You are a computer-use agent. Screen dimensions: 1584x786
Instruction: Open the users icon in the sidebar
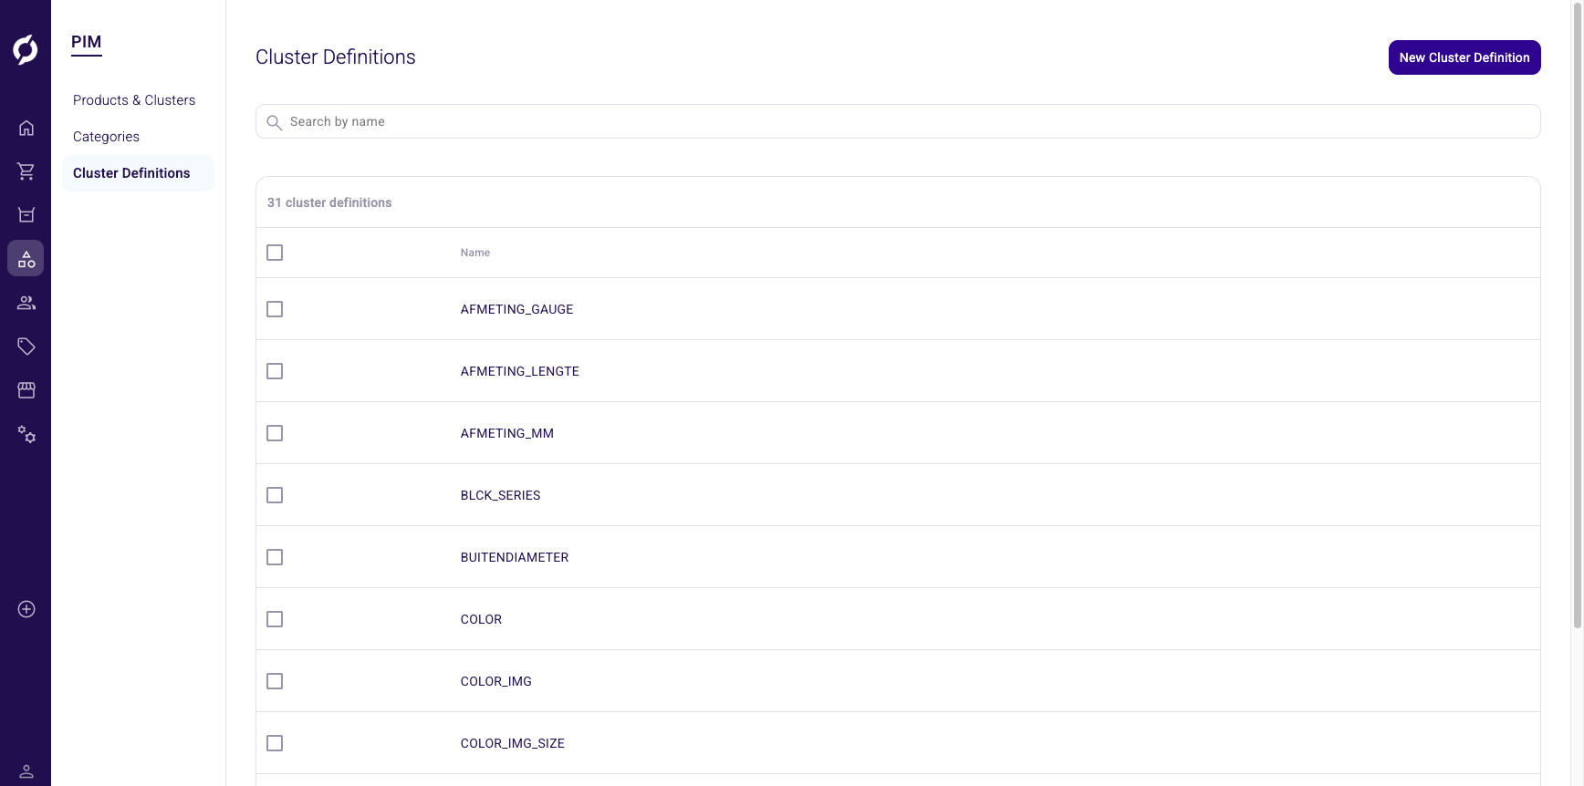[x=26, y=303]
